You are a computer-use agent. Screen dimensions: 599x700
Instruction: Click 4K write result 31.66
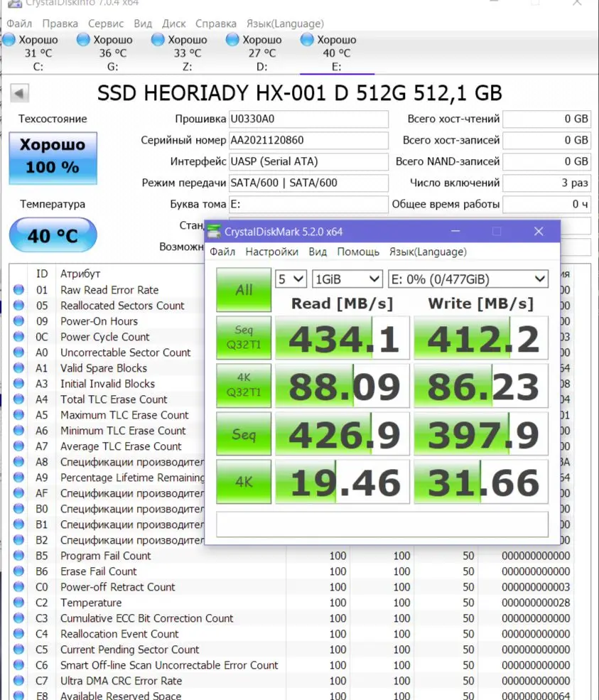tap(481, 482)
